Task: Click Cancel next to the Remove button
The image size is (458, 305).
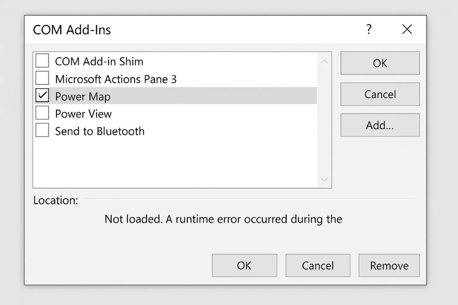Action: coord(318,265)
